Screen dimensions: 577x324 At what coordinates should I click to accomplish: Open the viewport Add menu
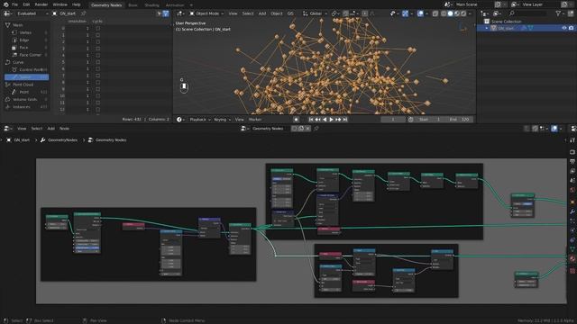point(262,13)
